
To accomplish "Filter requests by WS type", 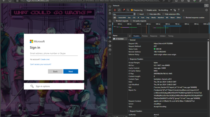I will 167,18.
